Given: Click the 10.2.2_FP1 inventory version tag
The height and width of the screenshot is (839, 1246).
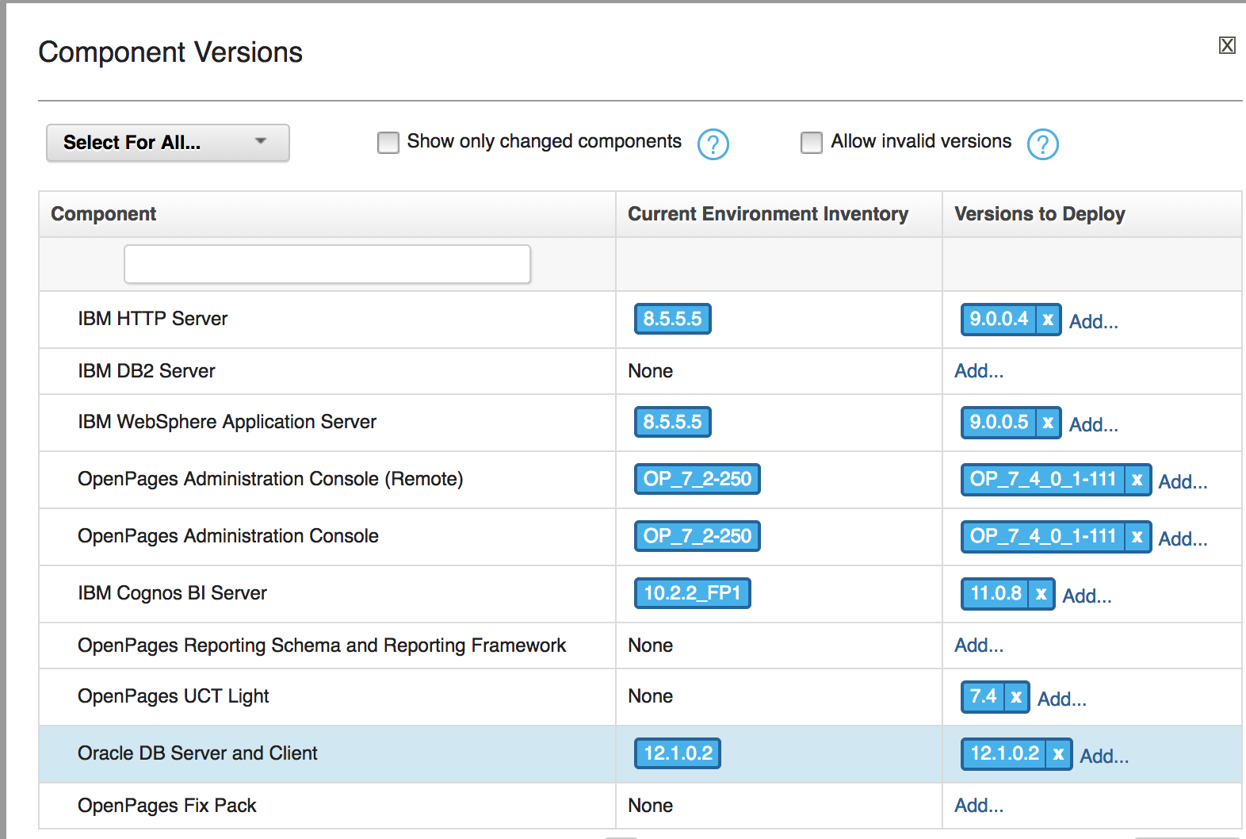Looking at the screenshot, I should click(x=692, y=593).
